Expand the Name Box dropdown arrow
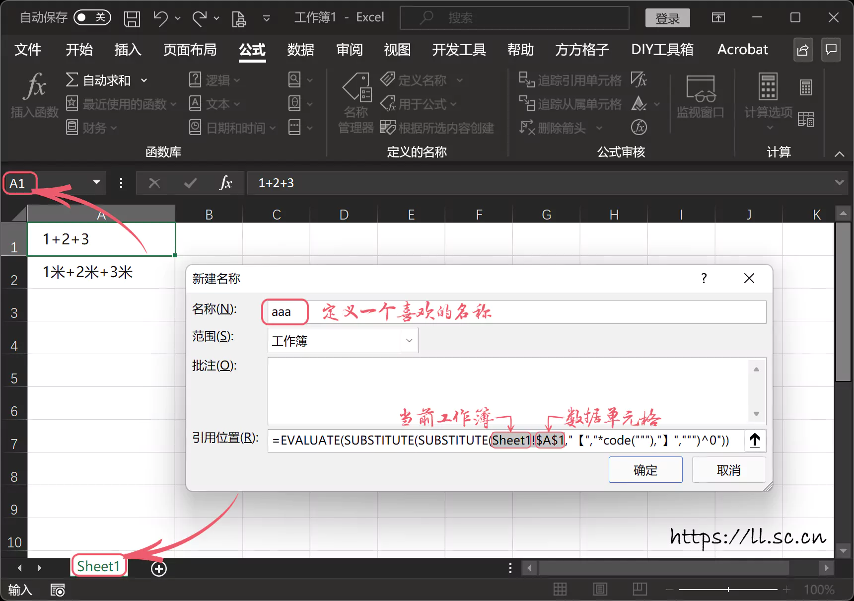854x601 pixels. click(x=97, y=183)
